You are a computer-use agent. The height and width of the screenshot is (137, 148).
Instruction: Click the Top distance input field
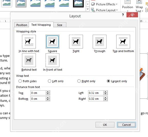click(38, 93)
